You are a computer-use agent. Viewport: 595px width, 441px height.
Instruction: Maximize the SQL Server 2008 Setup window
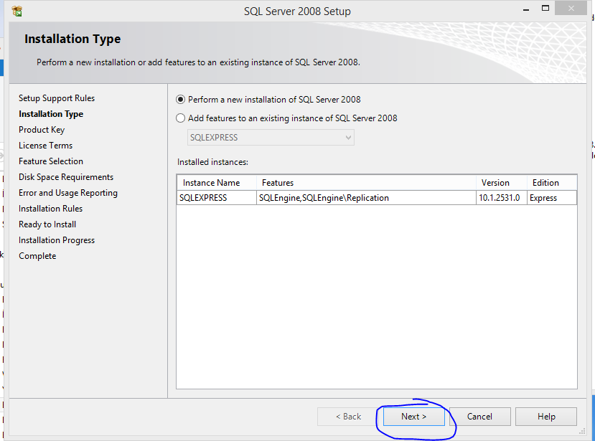(545, 9)
